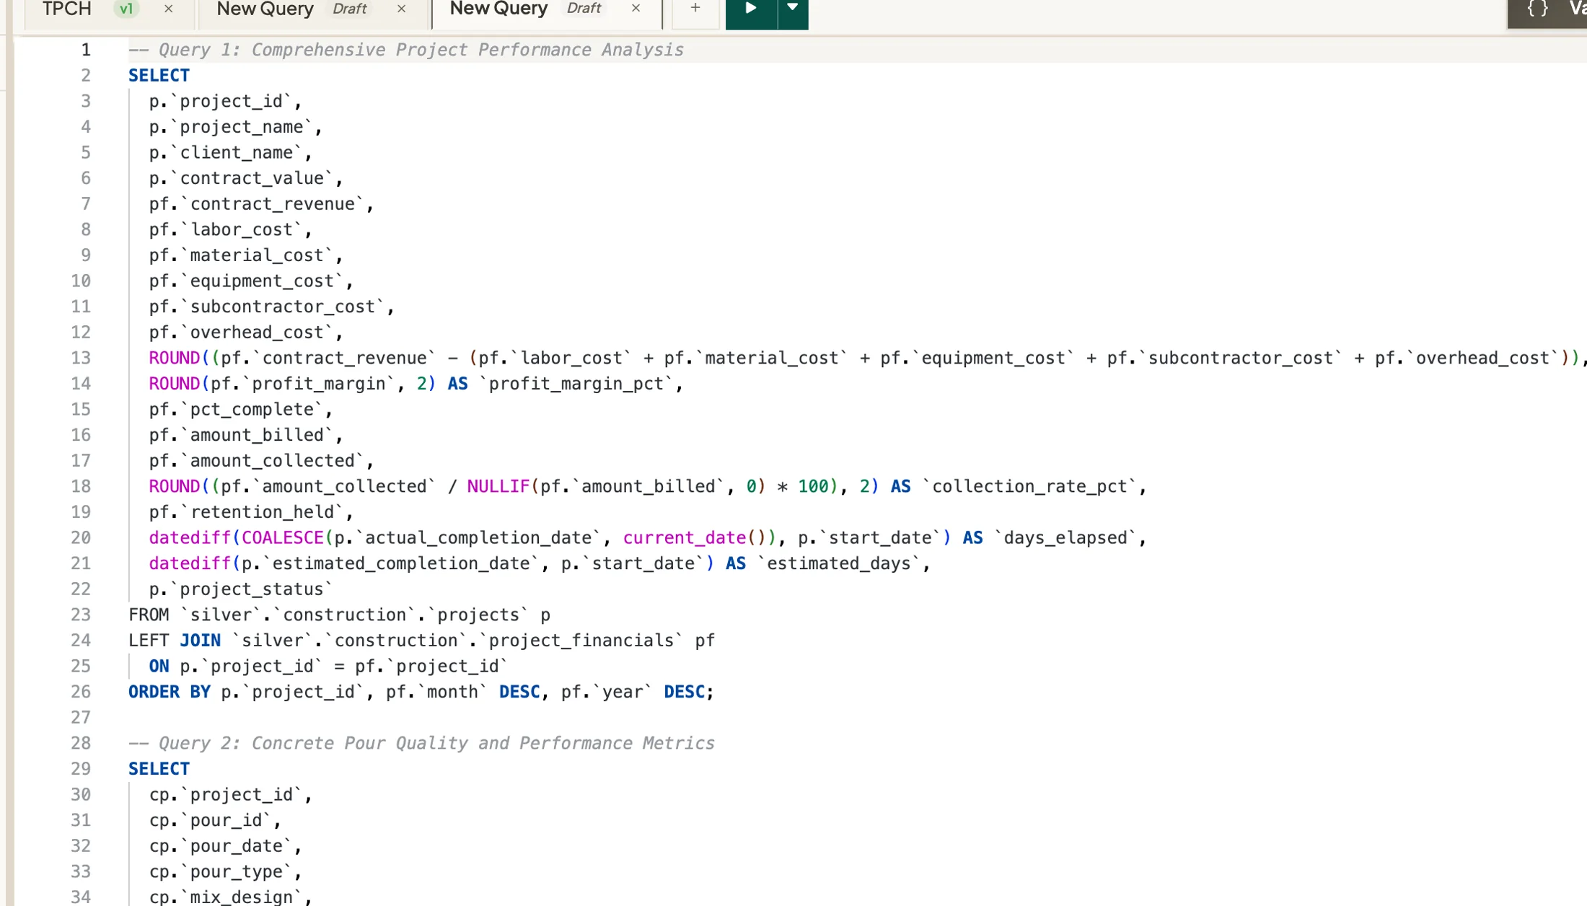Image resolution: width=1587 pixels, height=906 pixels.
Task: Click cp.`project_id` on line 30
Action: 230,795
